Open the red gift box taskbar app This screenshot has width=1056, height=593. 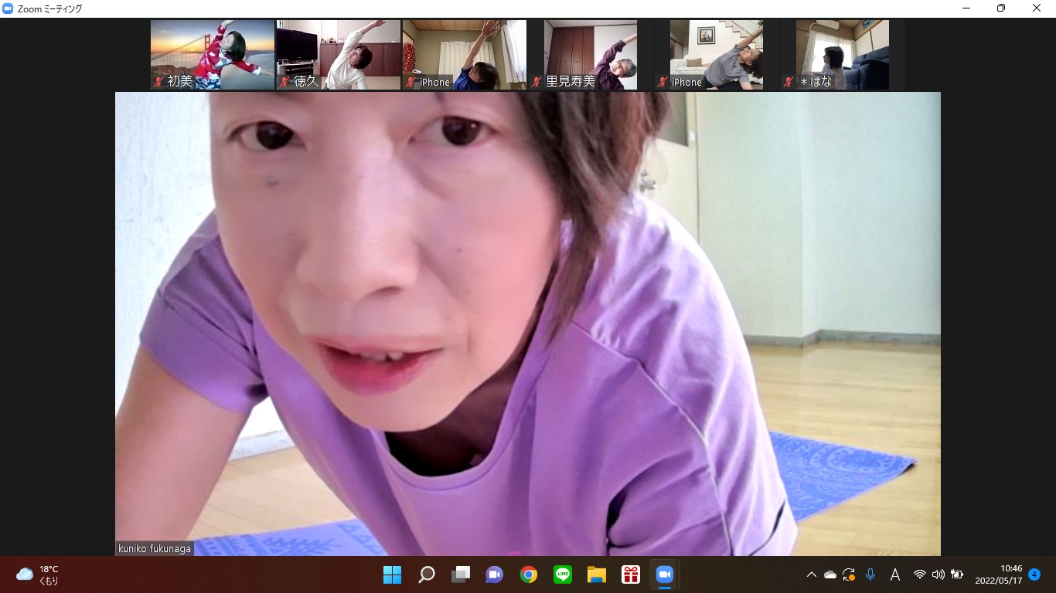click(631, 574)
